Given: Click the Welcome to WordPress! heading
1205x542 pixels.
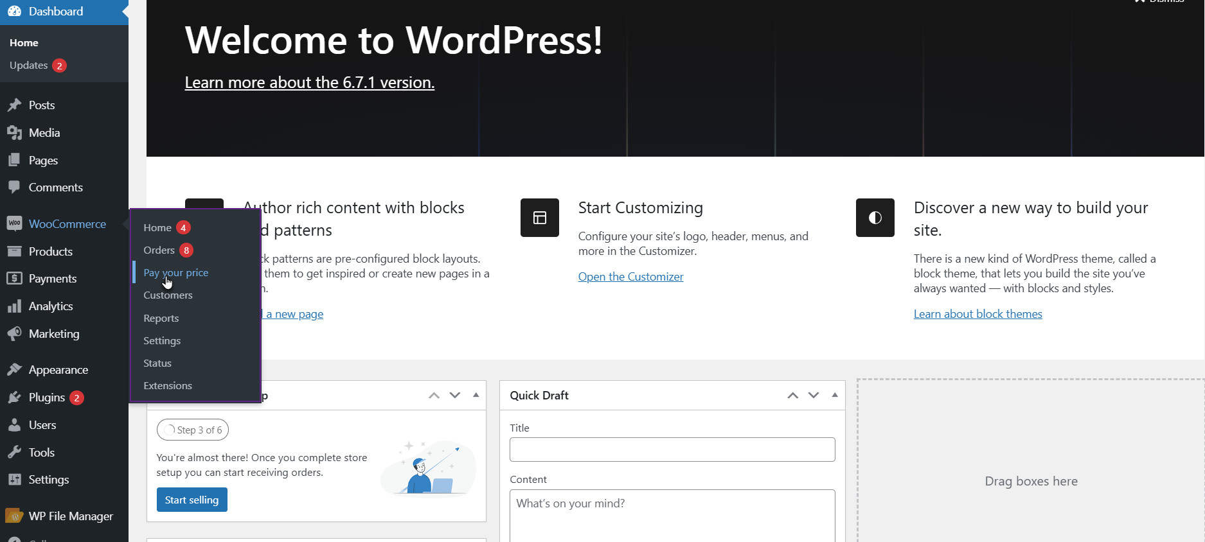Looking at the screenshot, I should 394,40.
